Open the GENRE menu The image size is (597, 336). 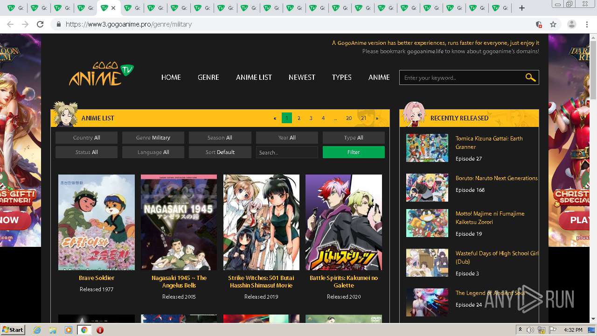(x=208, y=77)
